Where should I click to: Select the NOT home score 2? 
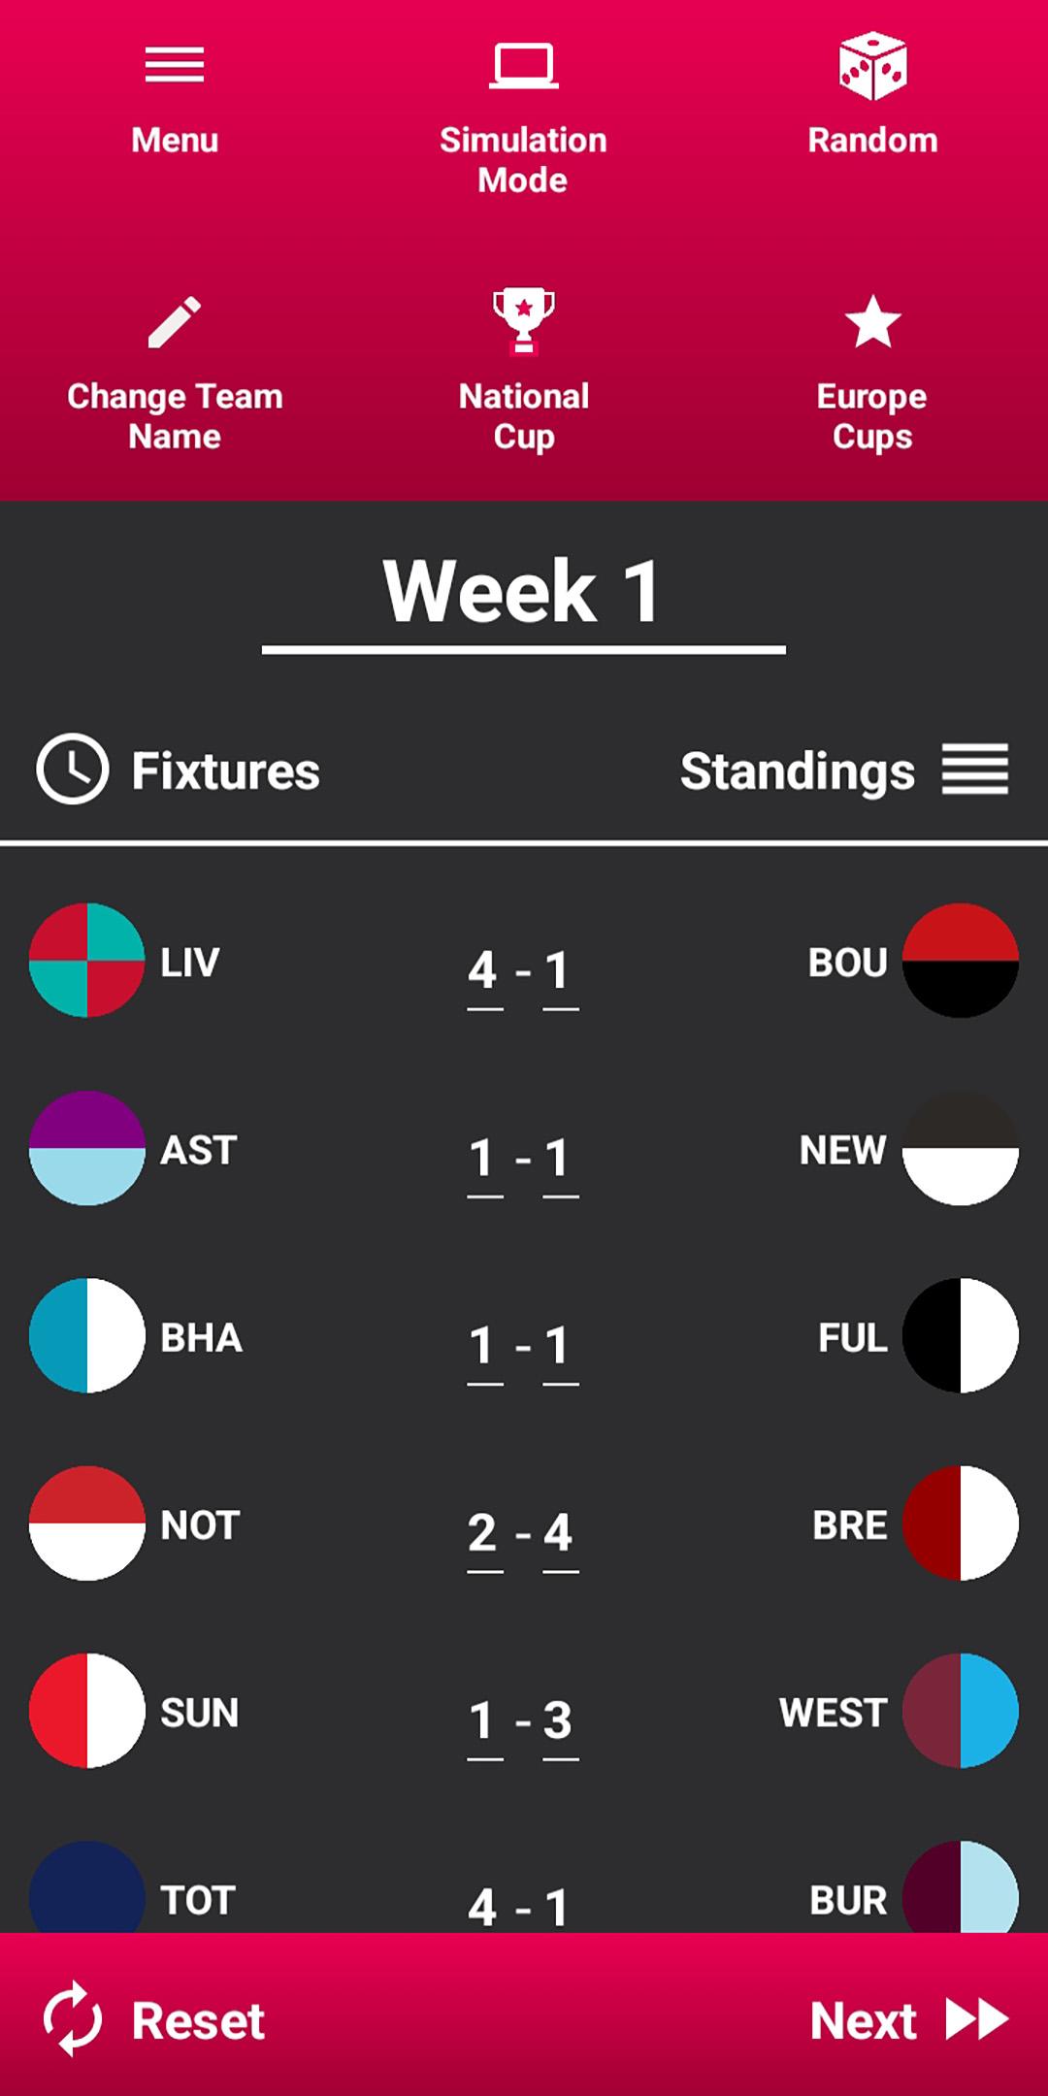pyautogui.click(x=483, y=1533)
